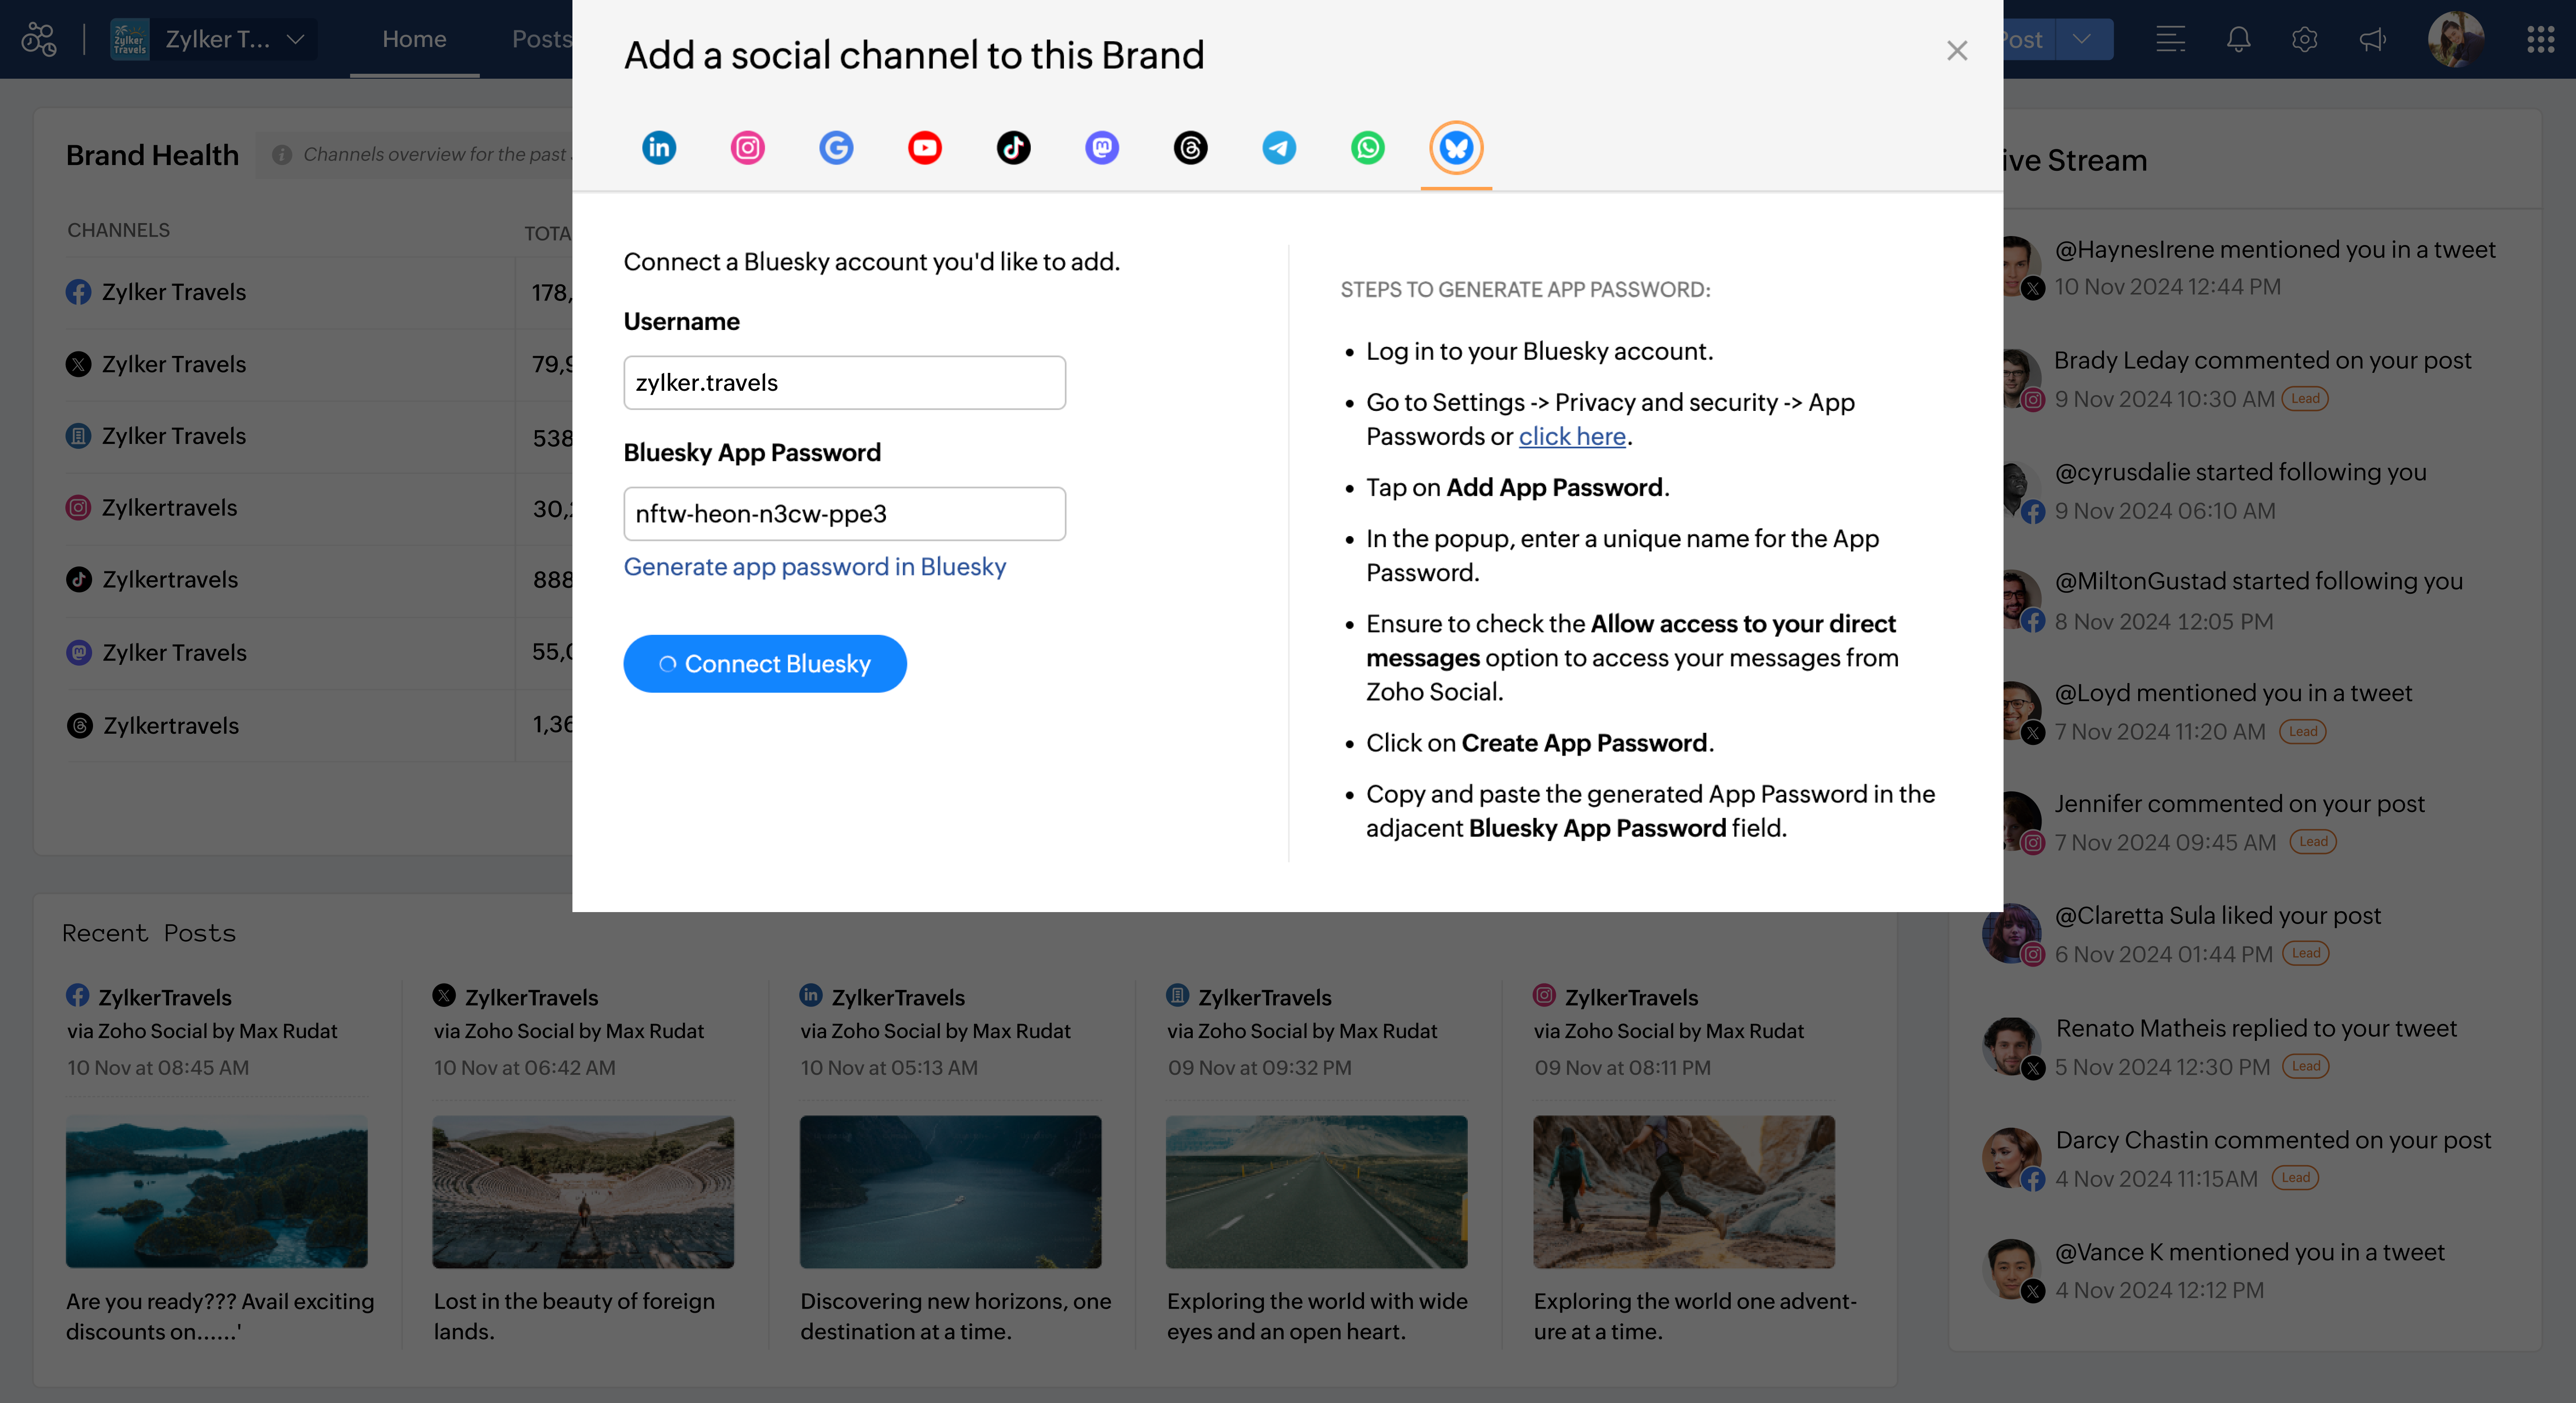The width and height of the screenshot is (2576, 1403).
Task: Select the TikTok channel icon
Action: click(x=1013, y=148)
